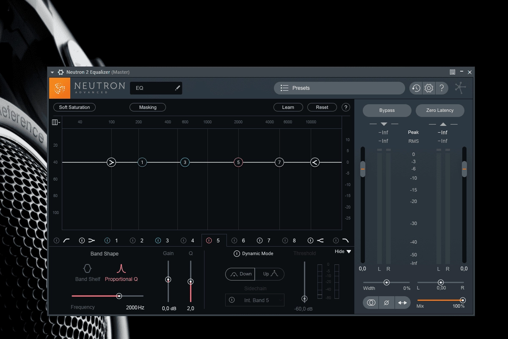Click the output gain link triangle
Viewport: 508px width, 339px height.
pos(443,124)
